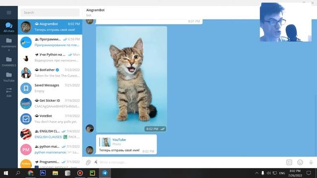Open the maintenance chat folder
The width and height of the screenshot is (317, 178).
(9, 44)
